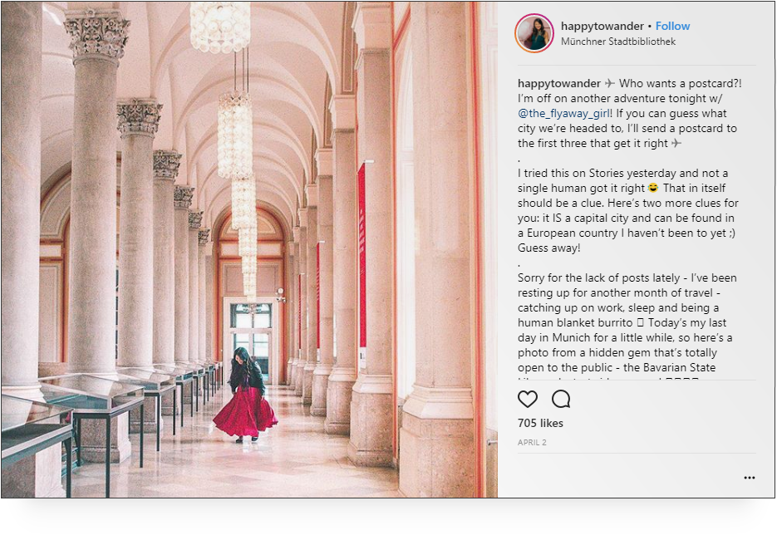Click the red banner on the pillar
Image resolution: width=777 pixels, height=540 pixels.
tap(361, 255)
